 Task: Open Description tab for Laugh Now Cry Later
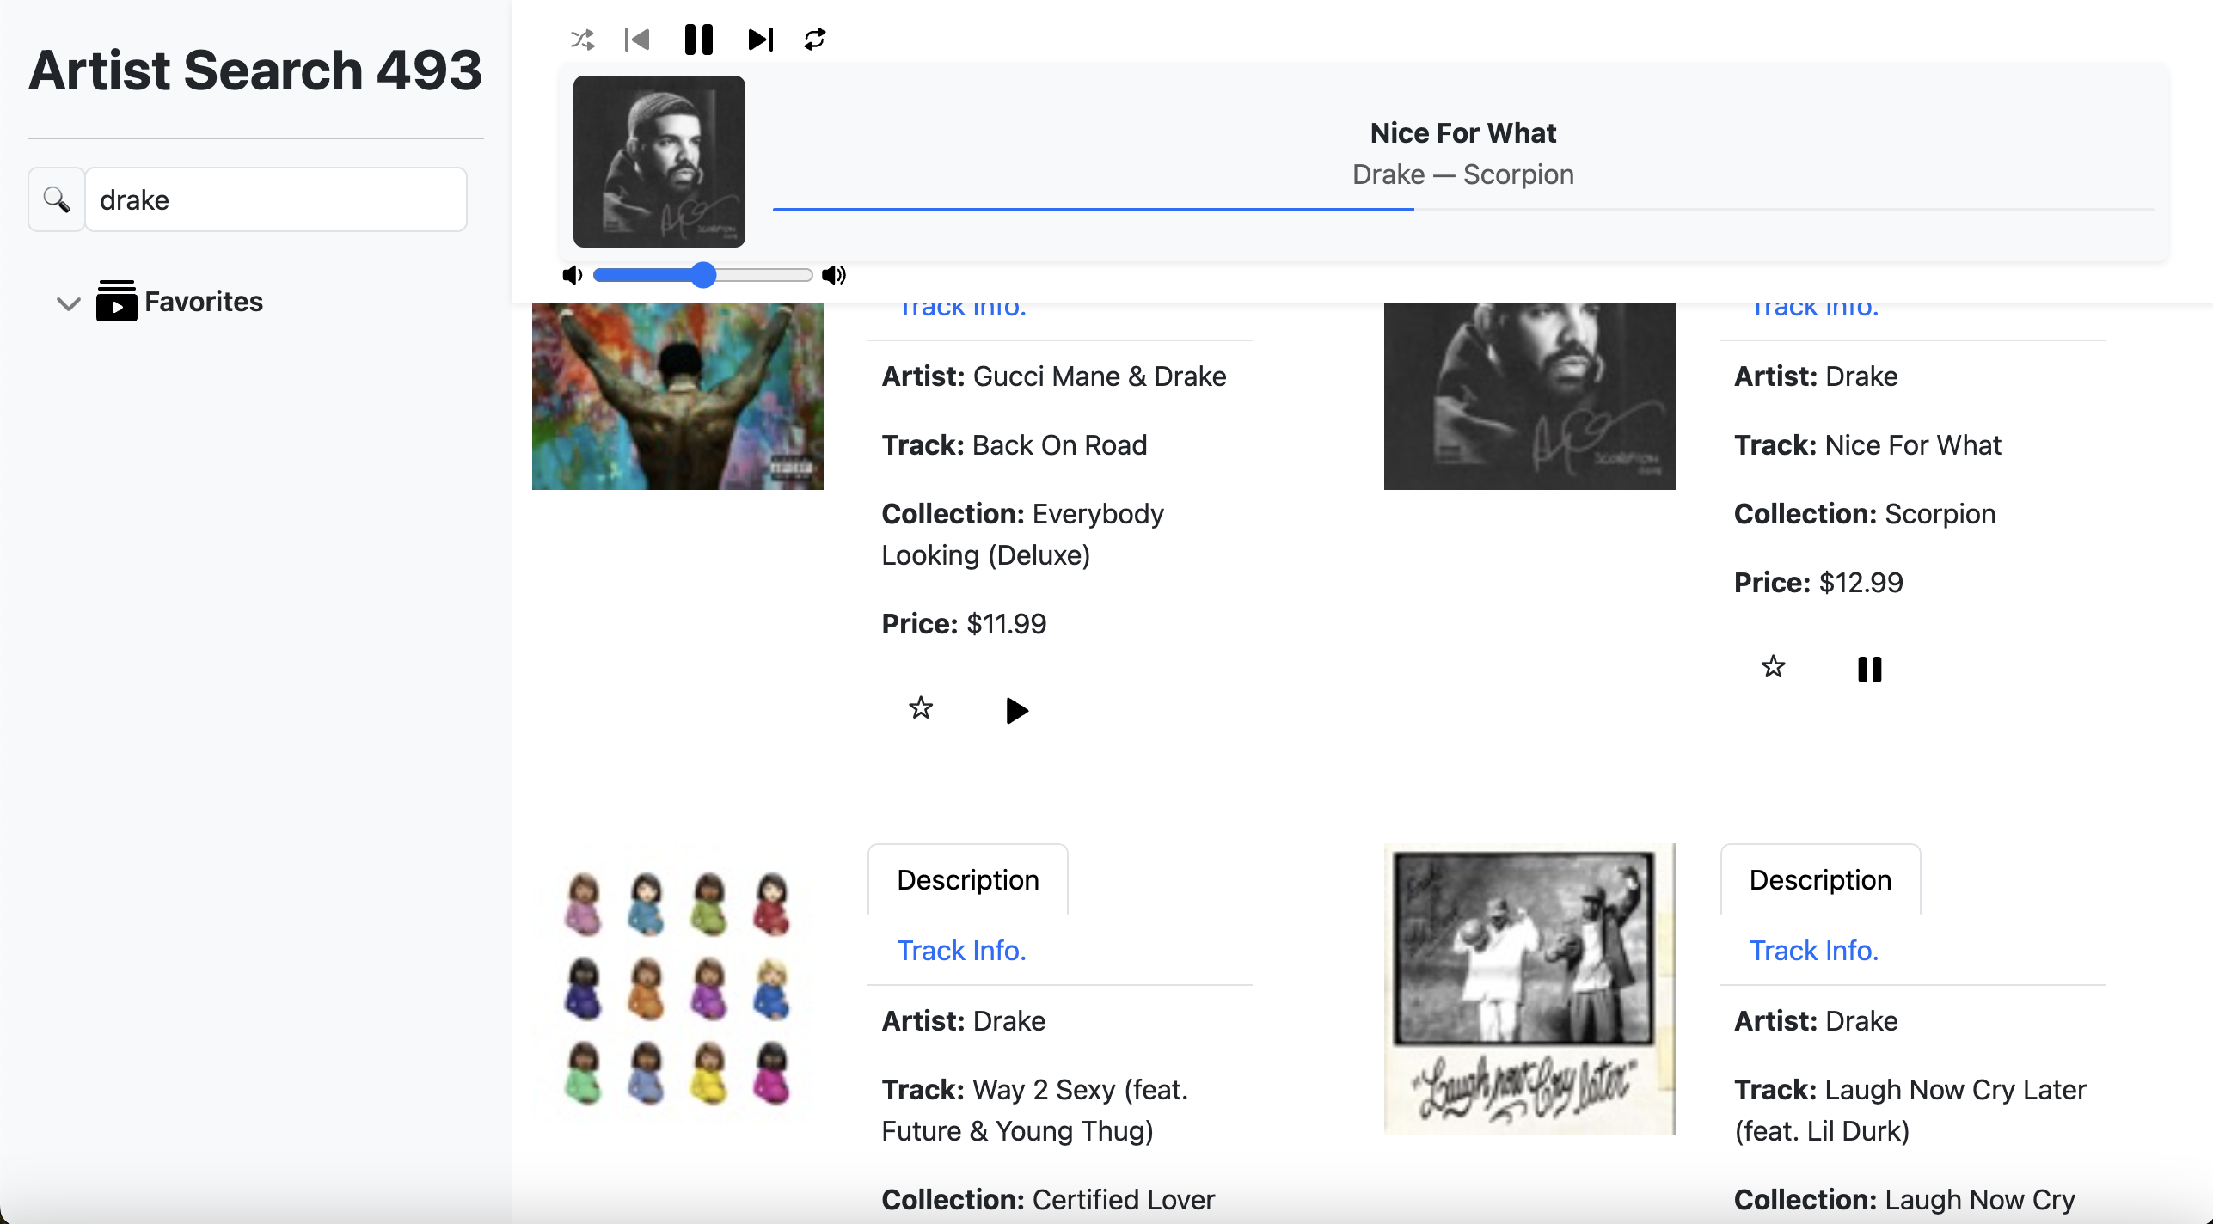[x=1820, y=879]
